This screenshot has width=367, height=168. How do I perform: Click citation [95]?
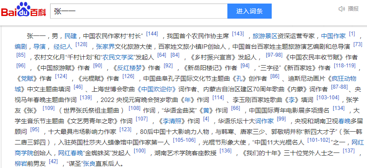click(x=35, y=129)
